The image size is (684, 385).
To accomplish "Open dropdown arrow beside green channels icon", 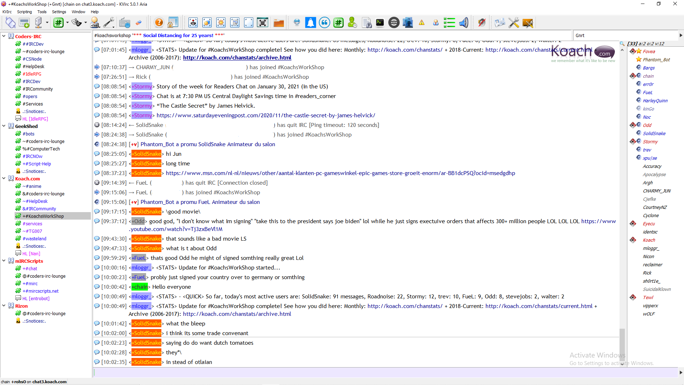I will click(67, 23).
